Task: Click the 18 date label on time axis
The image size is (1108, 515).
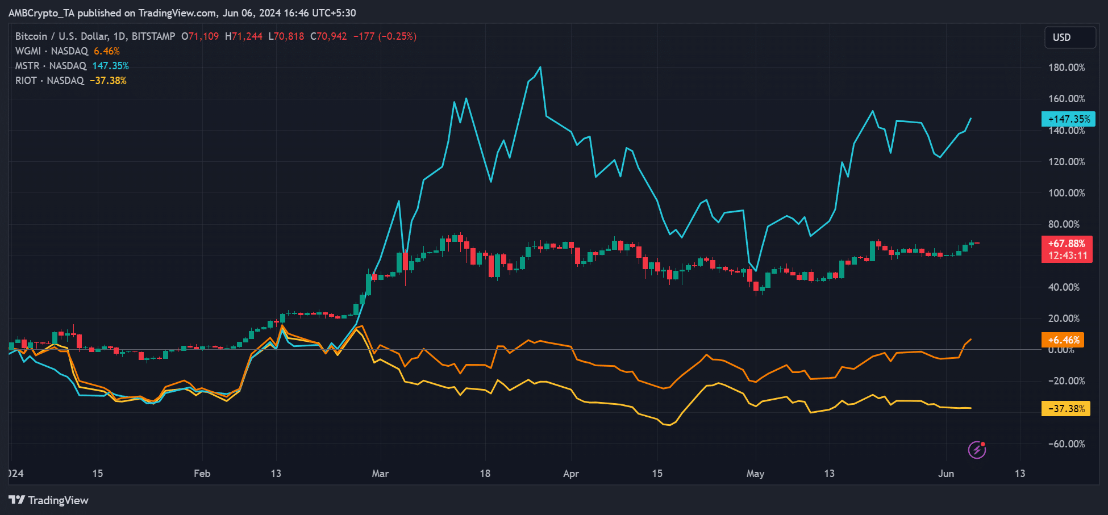Action: [485, 474]
